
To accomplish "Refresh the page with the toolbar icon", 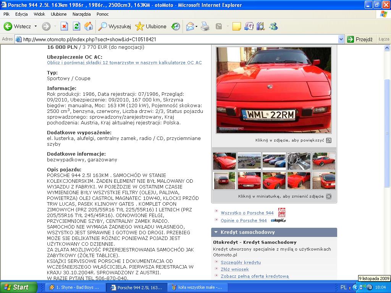I will point(76,26).
